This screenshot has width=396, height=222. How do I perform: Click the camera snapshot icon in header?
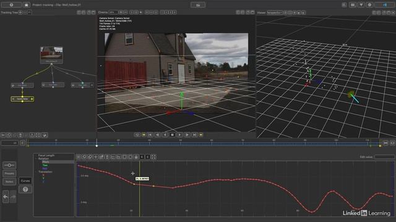pyautogui.click(x=26, y=5)
